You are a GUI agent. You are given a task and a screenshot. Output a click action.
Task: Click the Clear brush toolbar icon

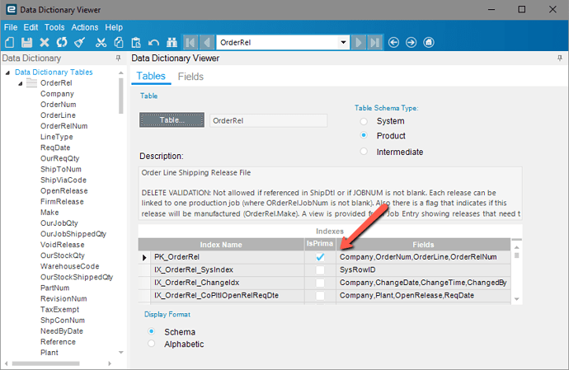click(79, 43)
